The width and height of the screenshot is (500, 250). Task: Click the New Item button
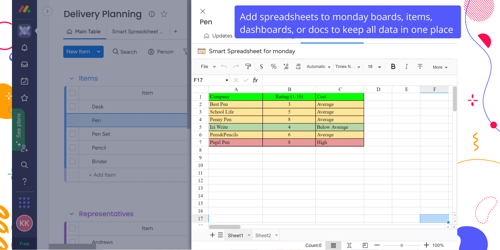click(x=78, y=52)
